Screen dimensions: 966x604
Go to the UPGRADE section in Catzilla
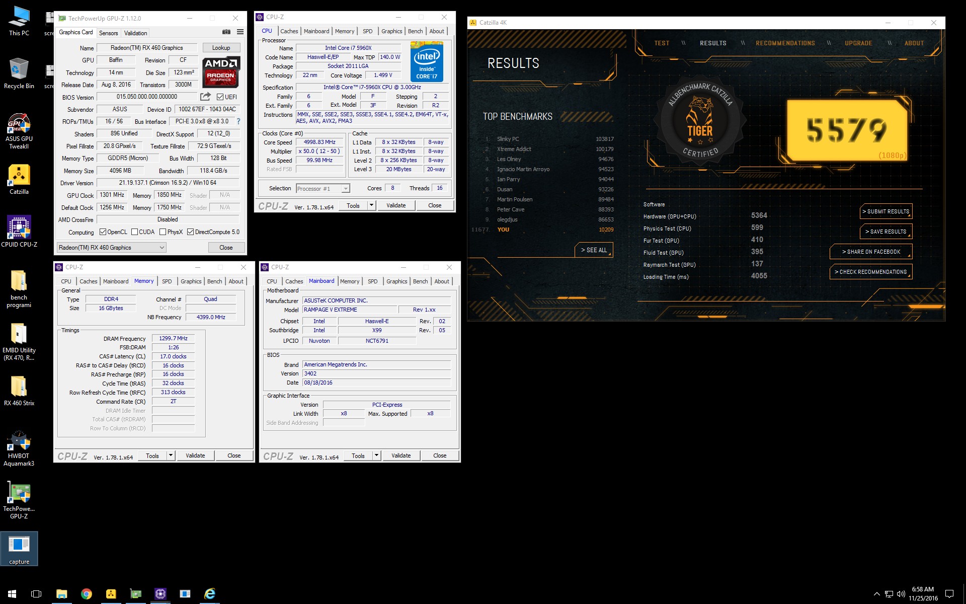[858, 43]
